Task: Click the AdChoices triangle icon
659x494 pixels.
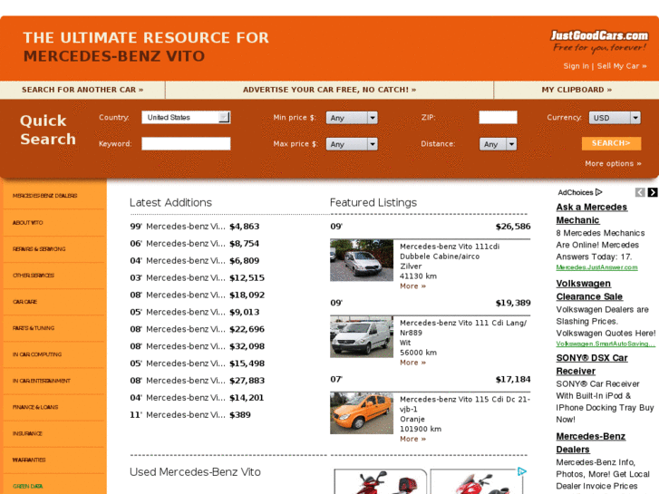Action: click(x=599, y=192)
